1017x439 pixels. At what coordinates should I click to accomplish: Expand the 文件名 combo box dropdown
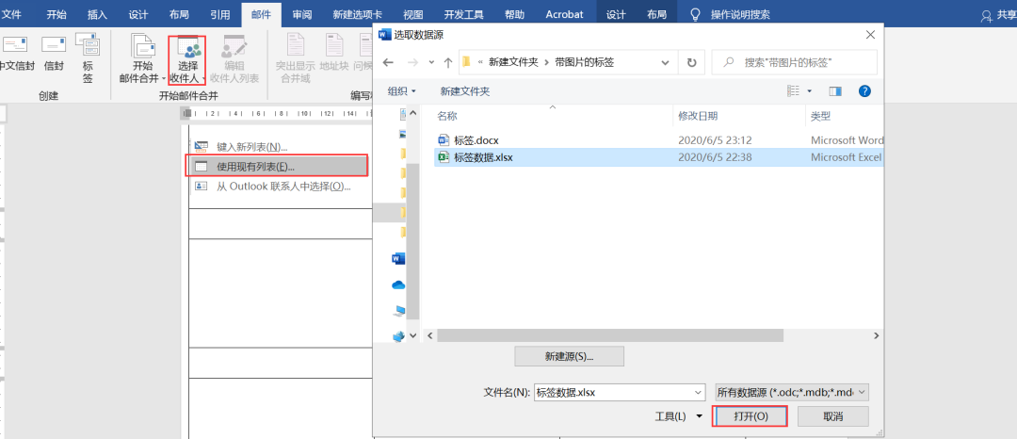(698, 392)
